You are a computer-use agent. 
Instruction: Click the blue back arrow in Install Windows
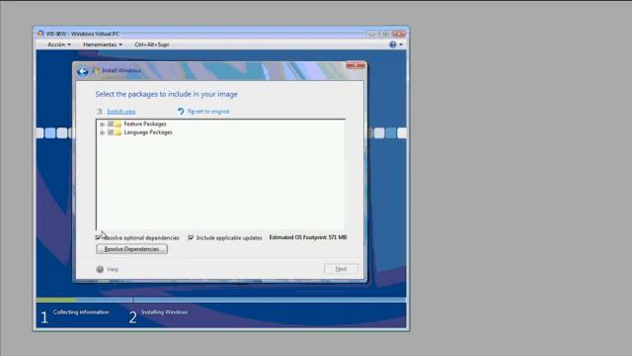[x=83, y=71]
